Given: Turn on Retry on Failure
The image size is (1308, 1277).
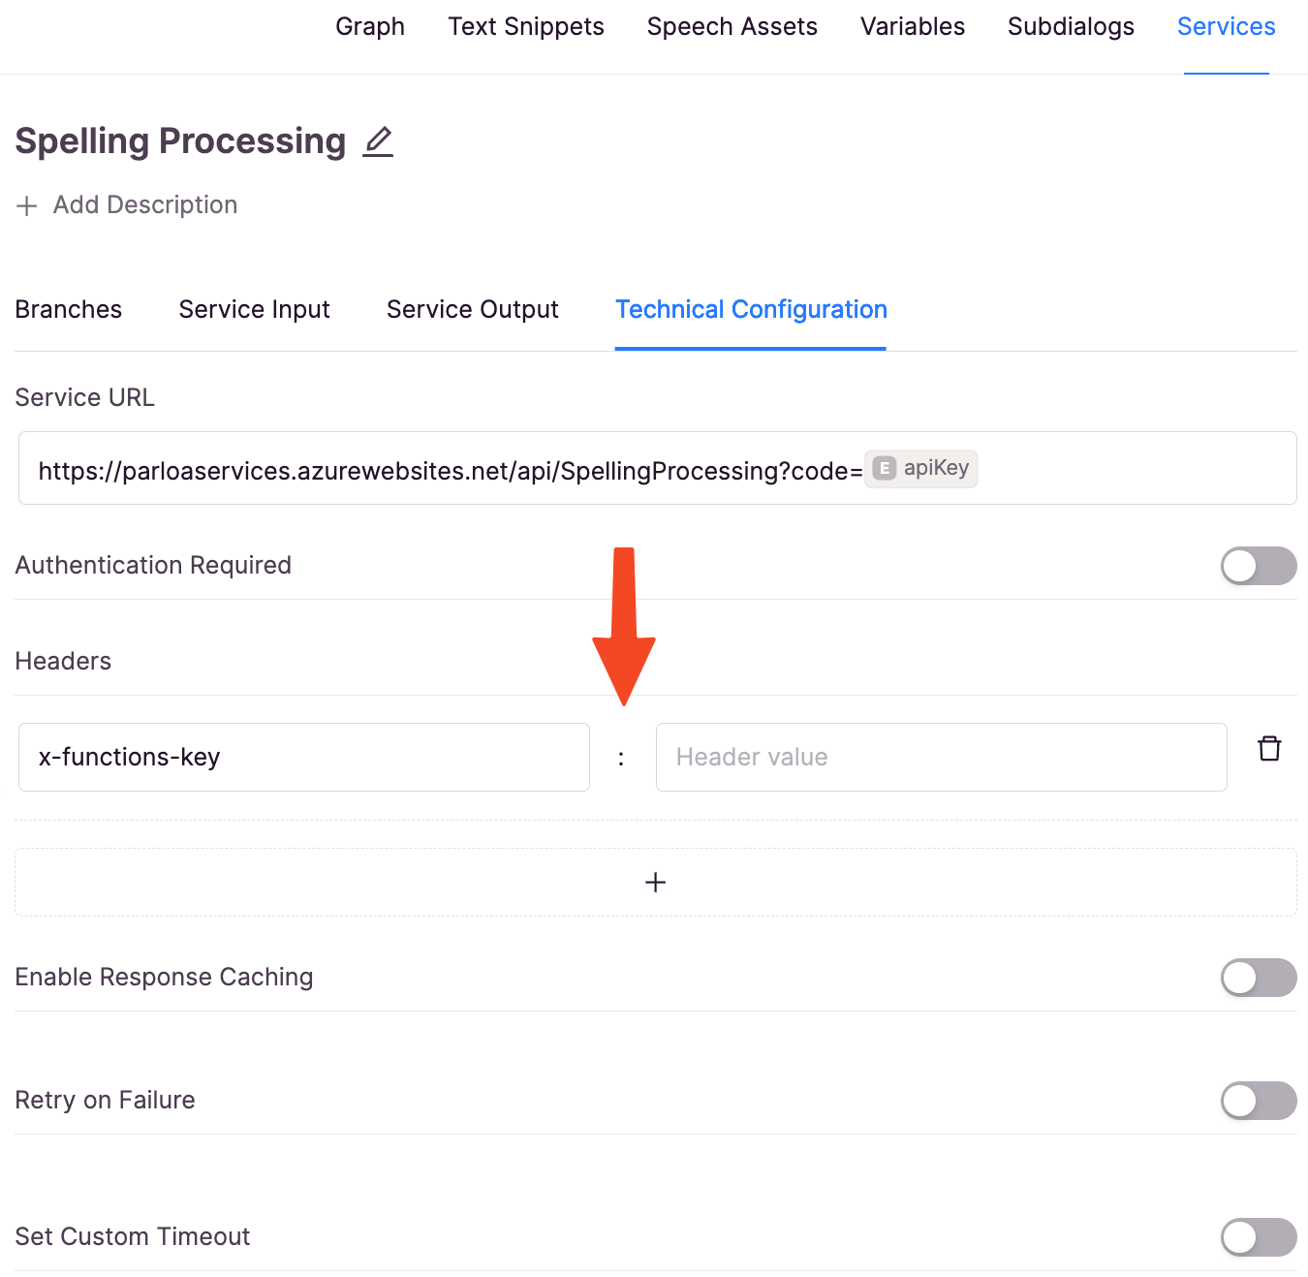Looking at the screenshot, I should pos(1259,1101).
